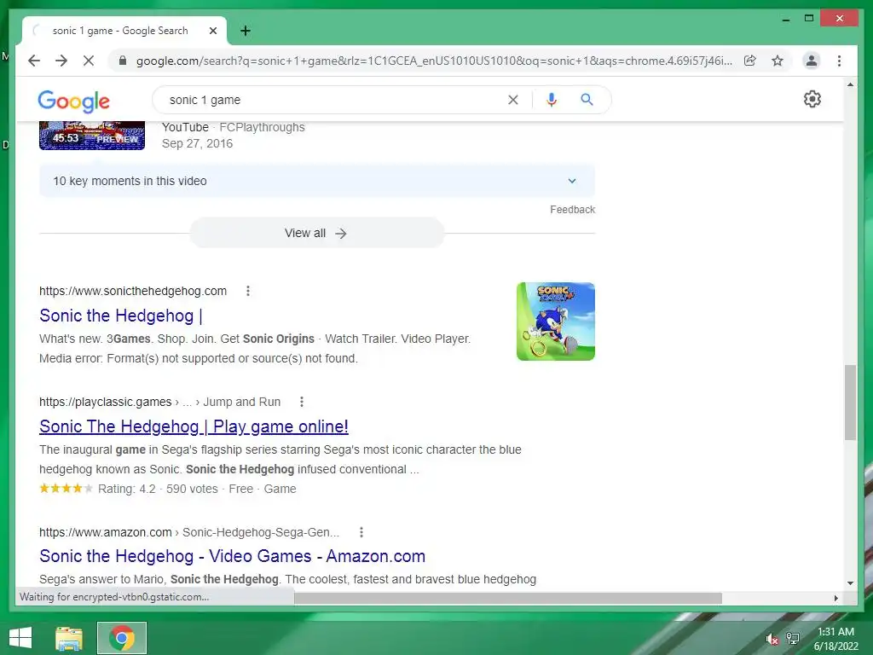Open the Windows Start menu
Viewport: 873px width, 655px height.
(x=20, y=638)
